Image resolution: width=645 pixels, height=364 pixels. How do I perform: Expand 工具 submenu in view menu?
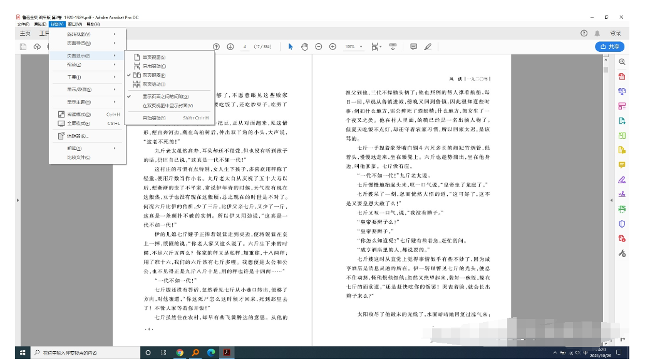87,77
